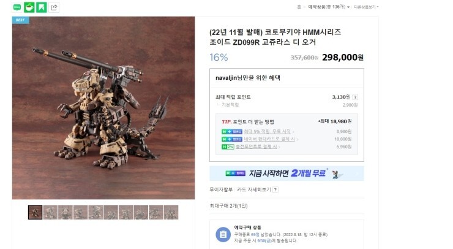The height and width of the screenshot is (249, 453).
Task: Select the last product thumbnail
Action: [x=171, y=212]
